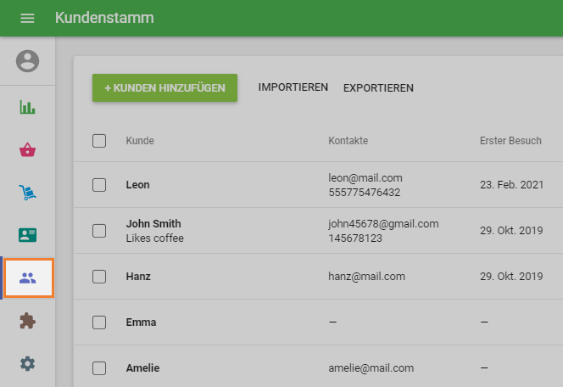
Task: Mark the checkbox beside Hanz
Action: point(99,277)
